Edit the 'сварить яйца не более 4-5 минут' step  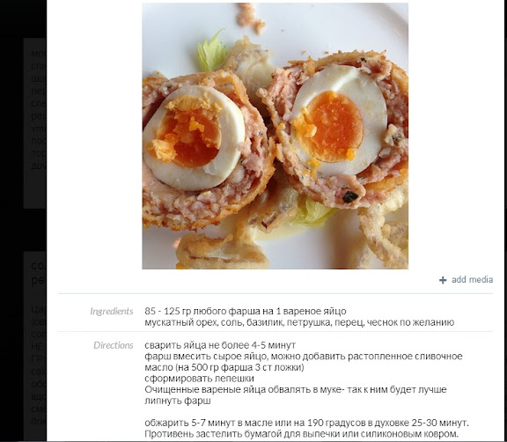220,345
